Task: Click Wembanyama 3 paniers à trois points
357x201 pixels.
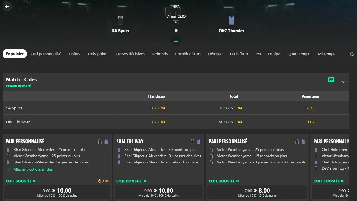Action: click(x=261, y=162)
